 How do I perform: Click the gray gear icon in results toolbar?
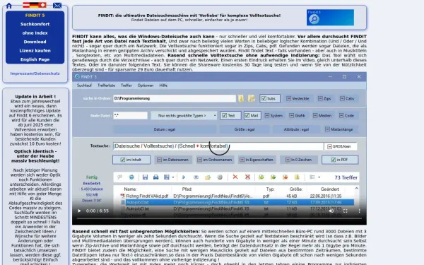point(220,177)
